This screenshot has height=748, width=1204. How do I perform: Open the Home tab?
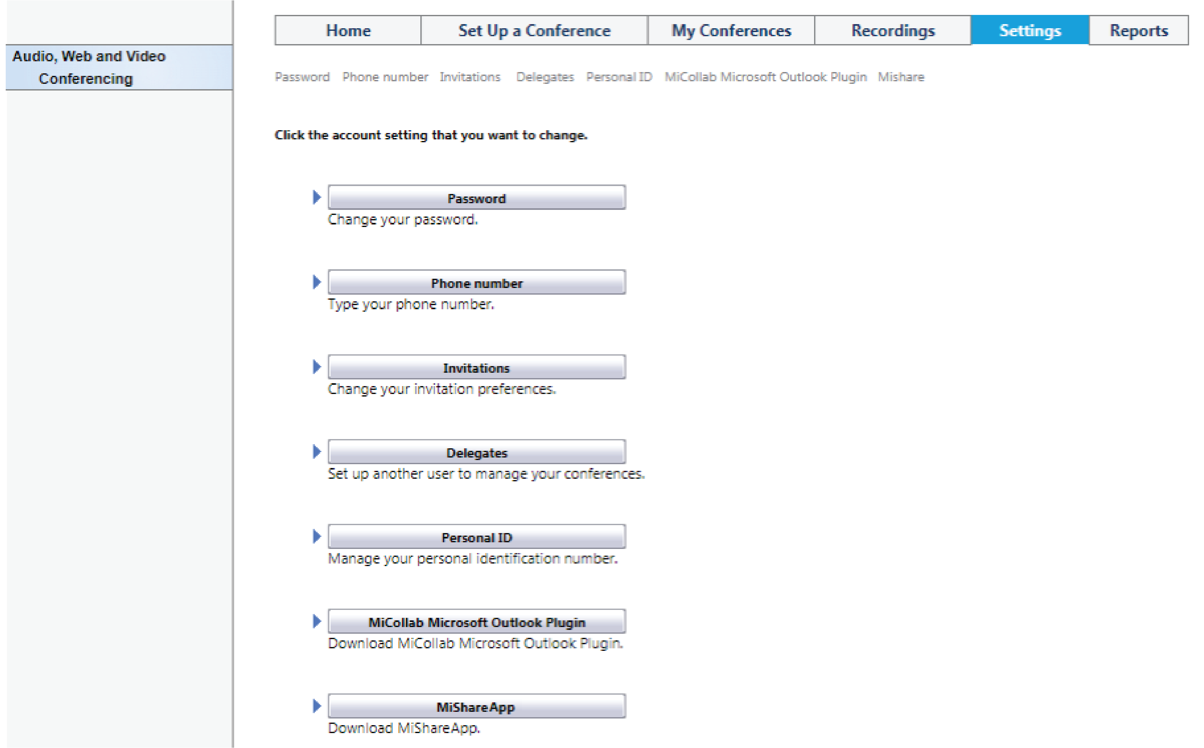coord(348,31)
